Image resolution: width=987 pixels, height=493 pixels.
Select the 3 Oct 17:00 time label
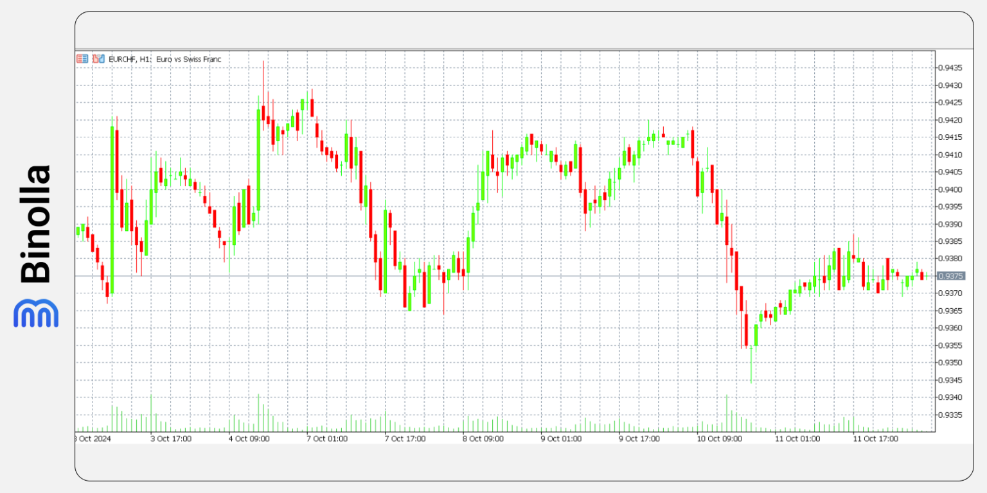[x=171, y=439]
